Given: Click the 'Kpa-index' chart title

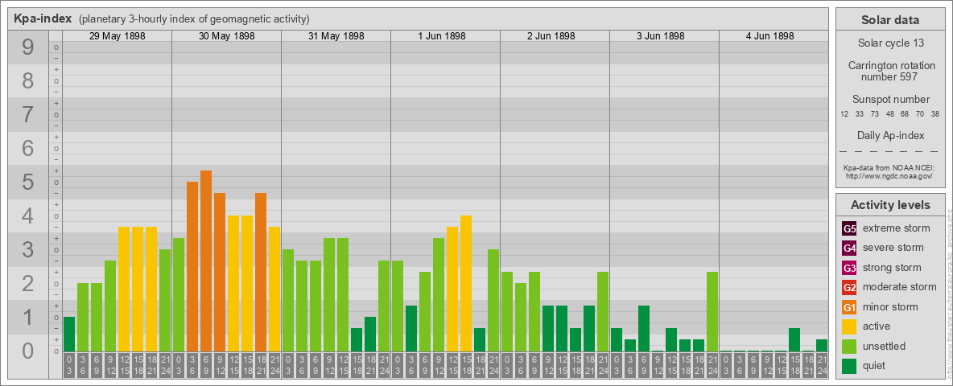Looking at the screenshot, I should [43, 18].
